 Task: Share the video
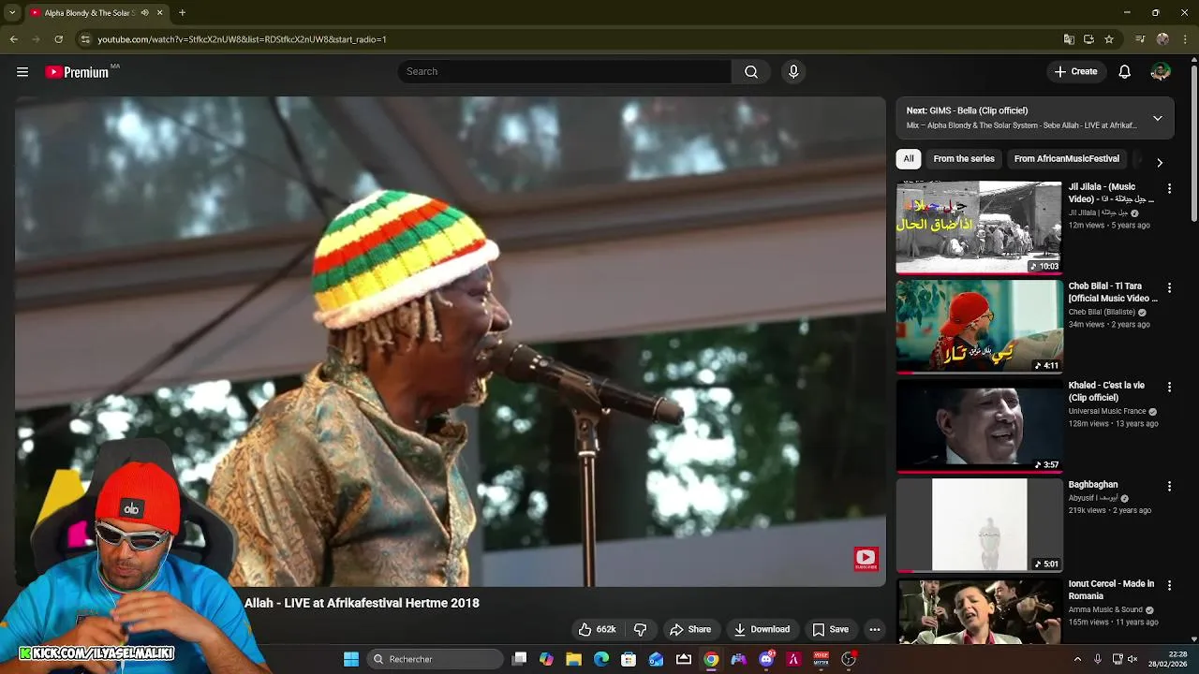pyautogui.click(x=690, y=630)
